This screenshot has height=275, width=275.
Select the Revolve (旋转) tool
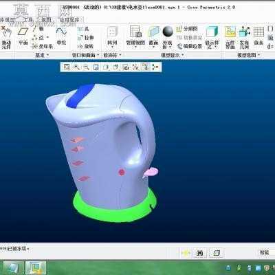tap(86, 46)
